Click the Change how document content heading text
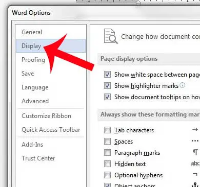Viewport: 200px width, 187px height. 161,37
